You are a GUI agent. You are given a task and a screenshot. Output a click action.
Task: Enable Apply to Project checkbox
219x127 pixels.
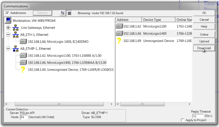click(182, 120)
